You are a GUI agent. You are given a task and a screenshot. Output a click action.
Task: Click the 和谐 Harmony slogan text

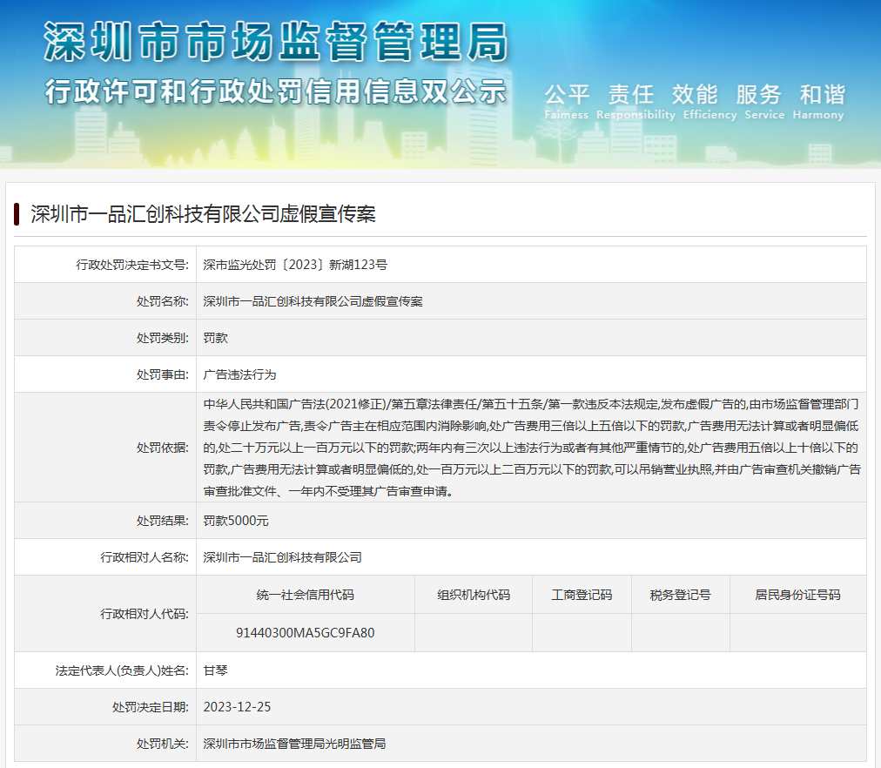pyautogui.click(x=818, y=102)
